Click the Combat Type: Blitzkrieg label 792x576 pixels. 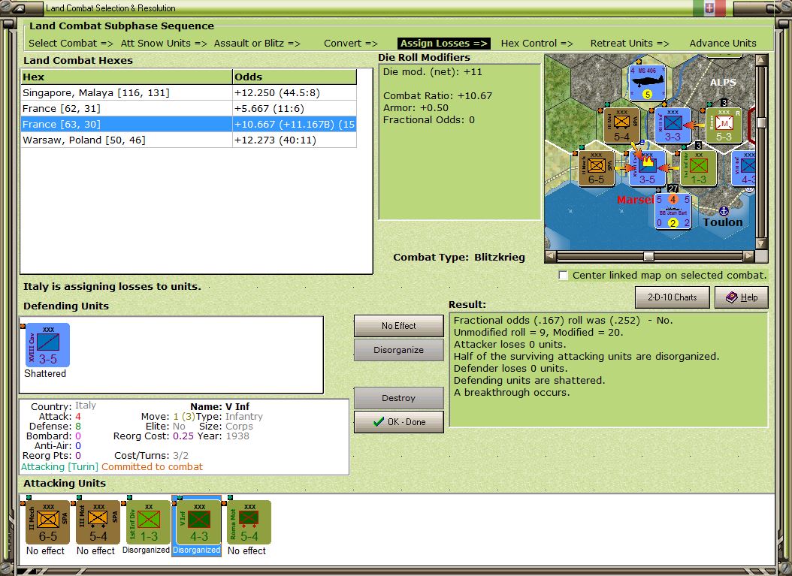tap(459, 258)
